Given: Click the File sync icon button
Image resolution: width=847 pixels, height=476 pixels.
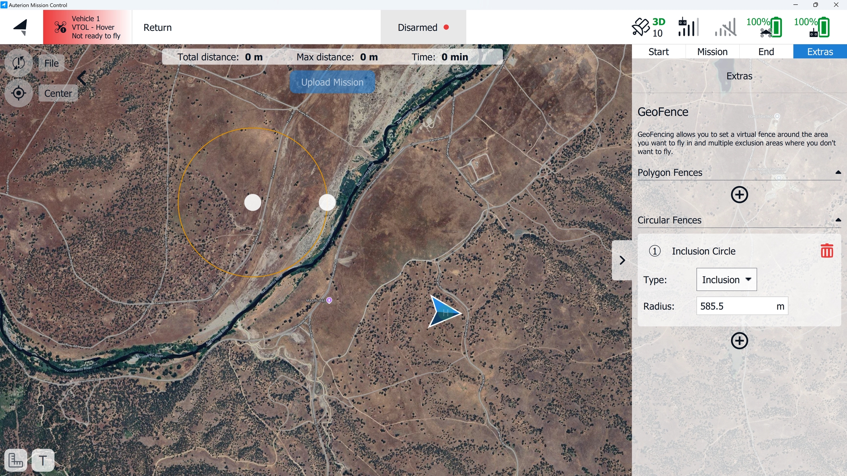Looking at the screenshot, I should (18, 63).
